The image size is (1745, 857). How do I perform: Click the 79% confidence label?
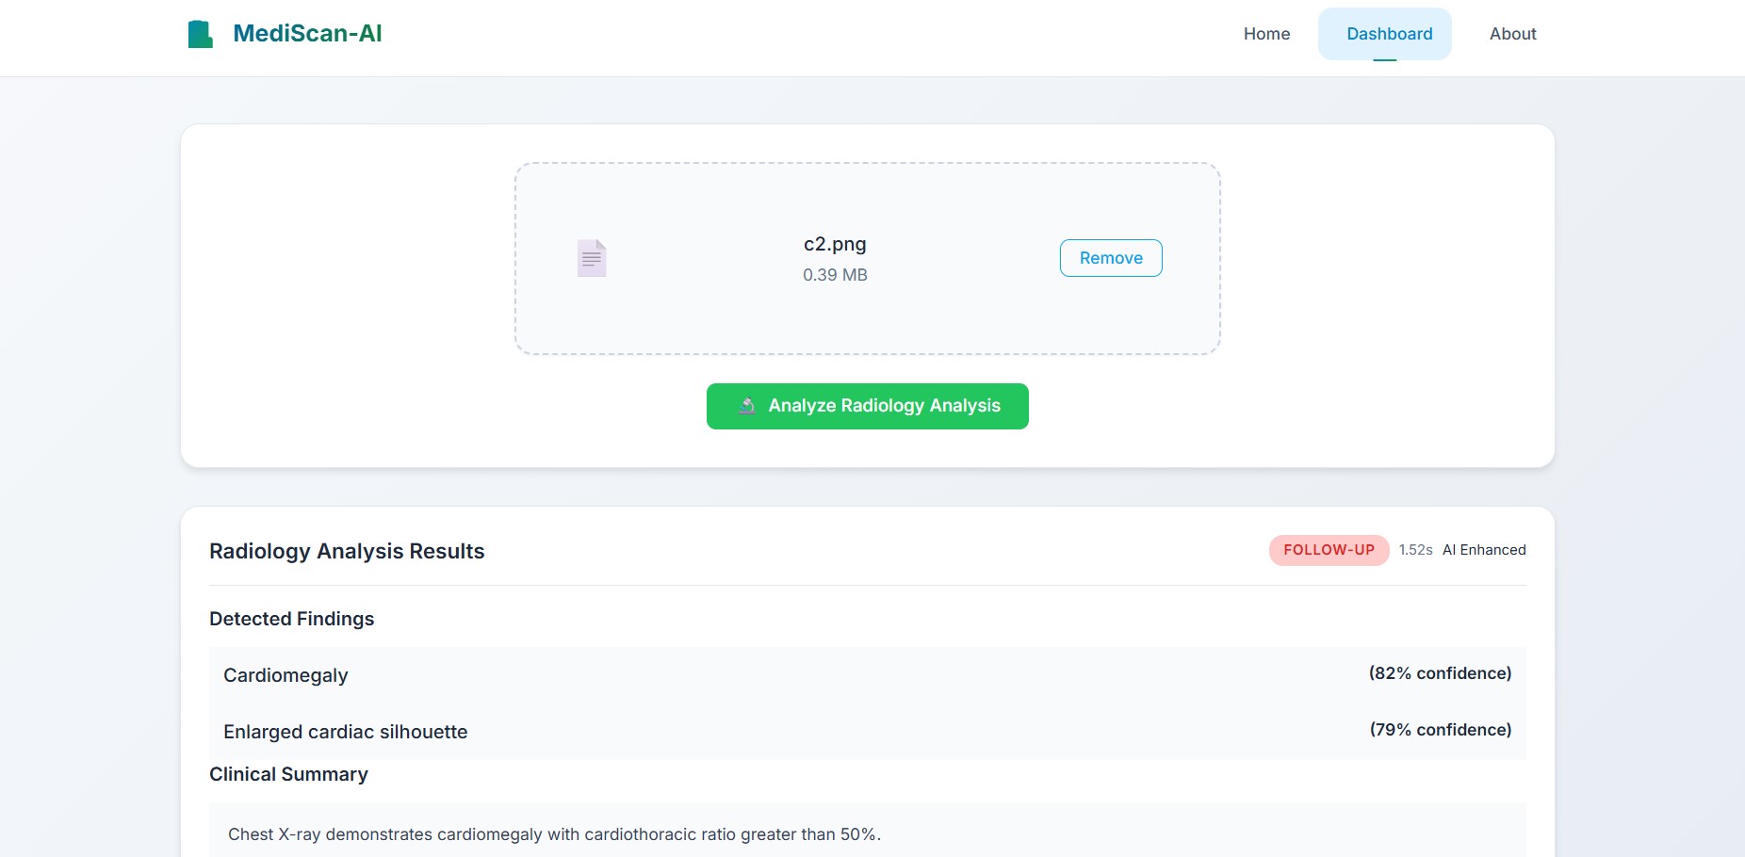coord(1440,729)
